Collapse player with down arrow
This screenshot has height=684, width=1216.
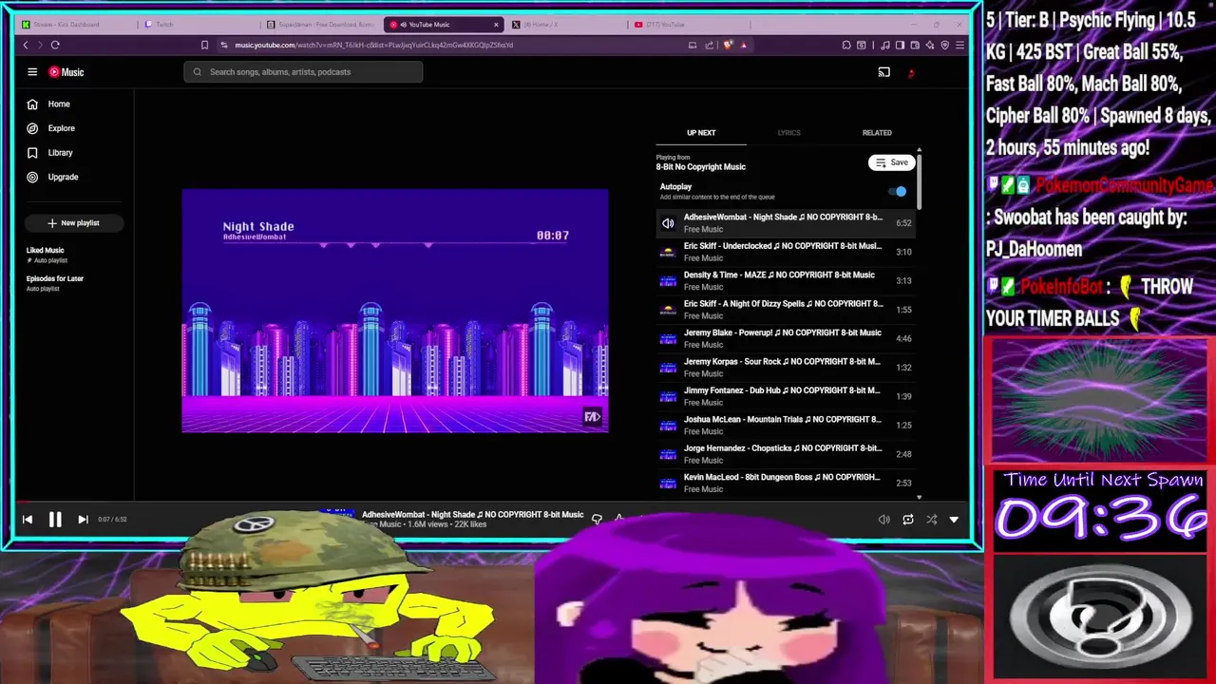[x=954, y=520]
